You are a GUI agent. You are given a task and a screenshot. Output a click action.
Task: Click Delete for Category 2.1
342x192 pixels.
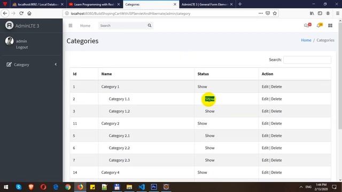tap(276, 135)
